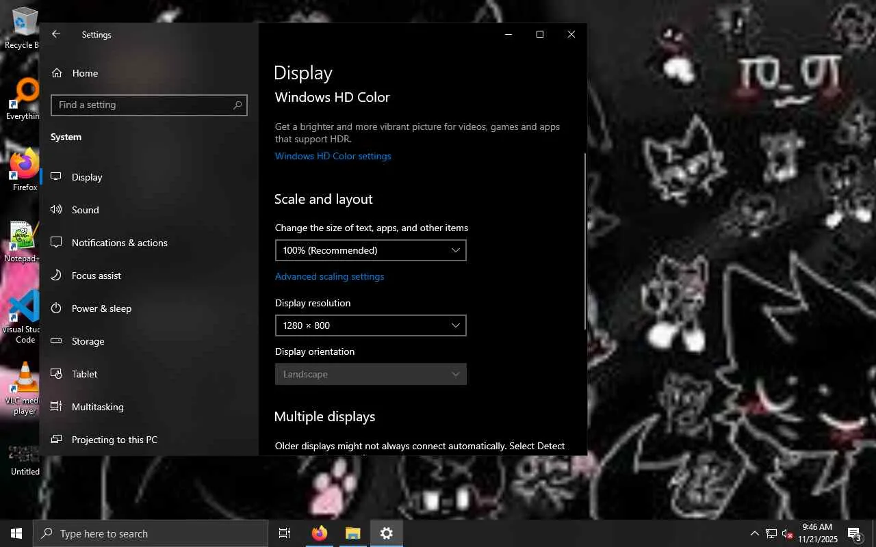Open the Multitasking settings page
The image size is (876, 547).
coord(149,407)
